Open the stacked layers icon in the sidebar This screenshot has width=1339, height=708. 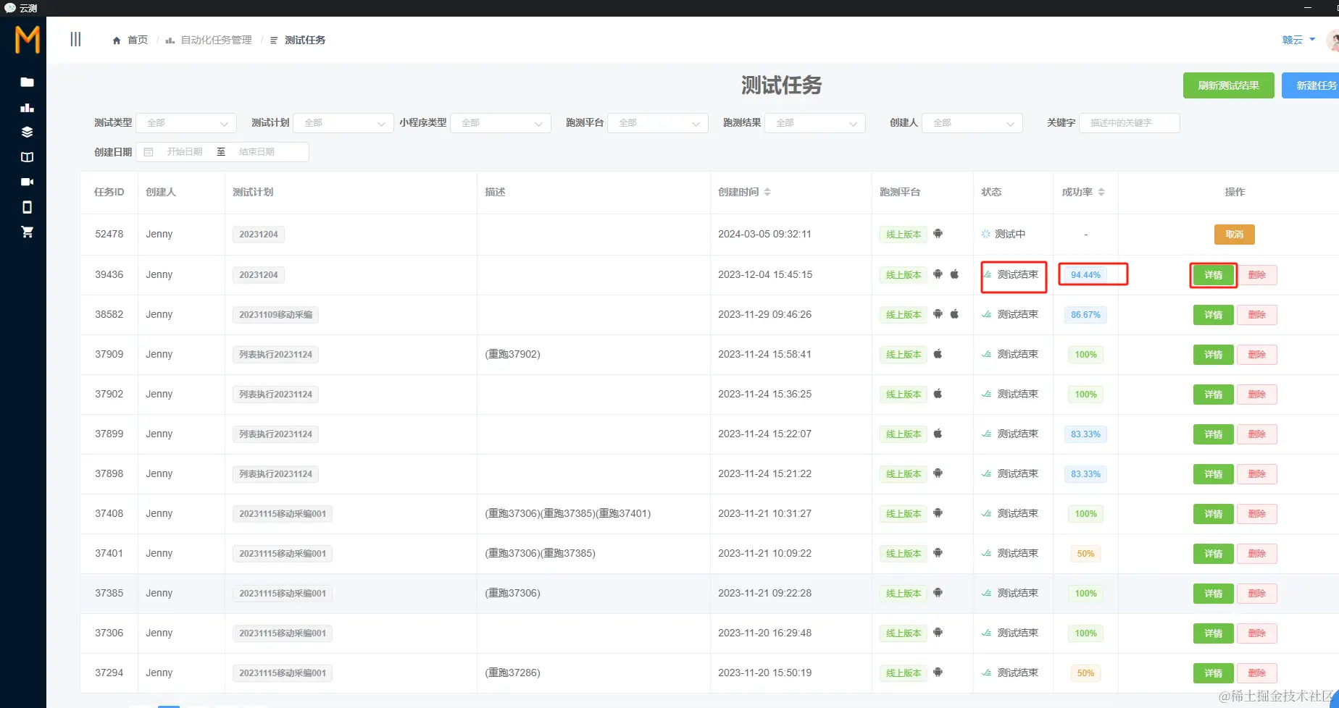pyautogui.click(x=28, y=132)
